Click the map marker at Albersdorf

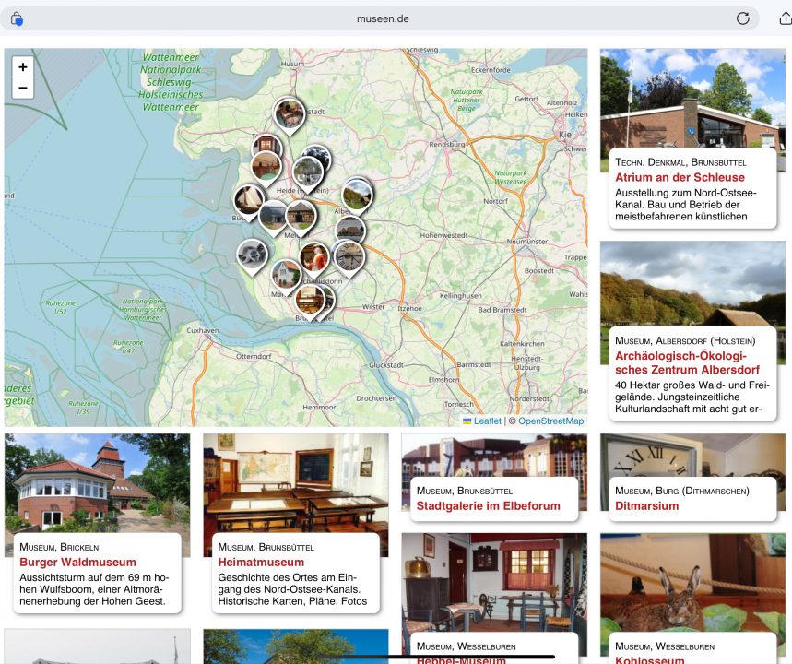click(x=357, y=194)
